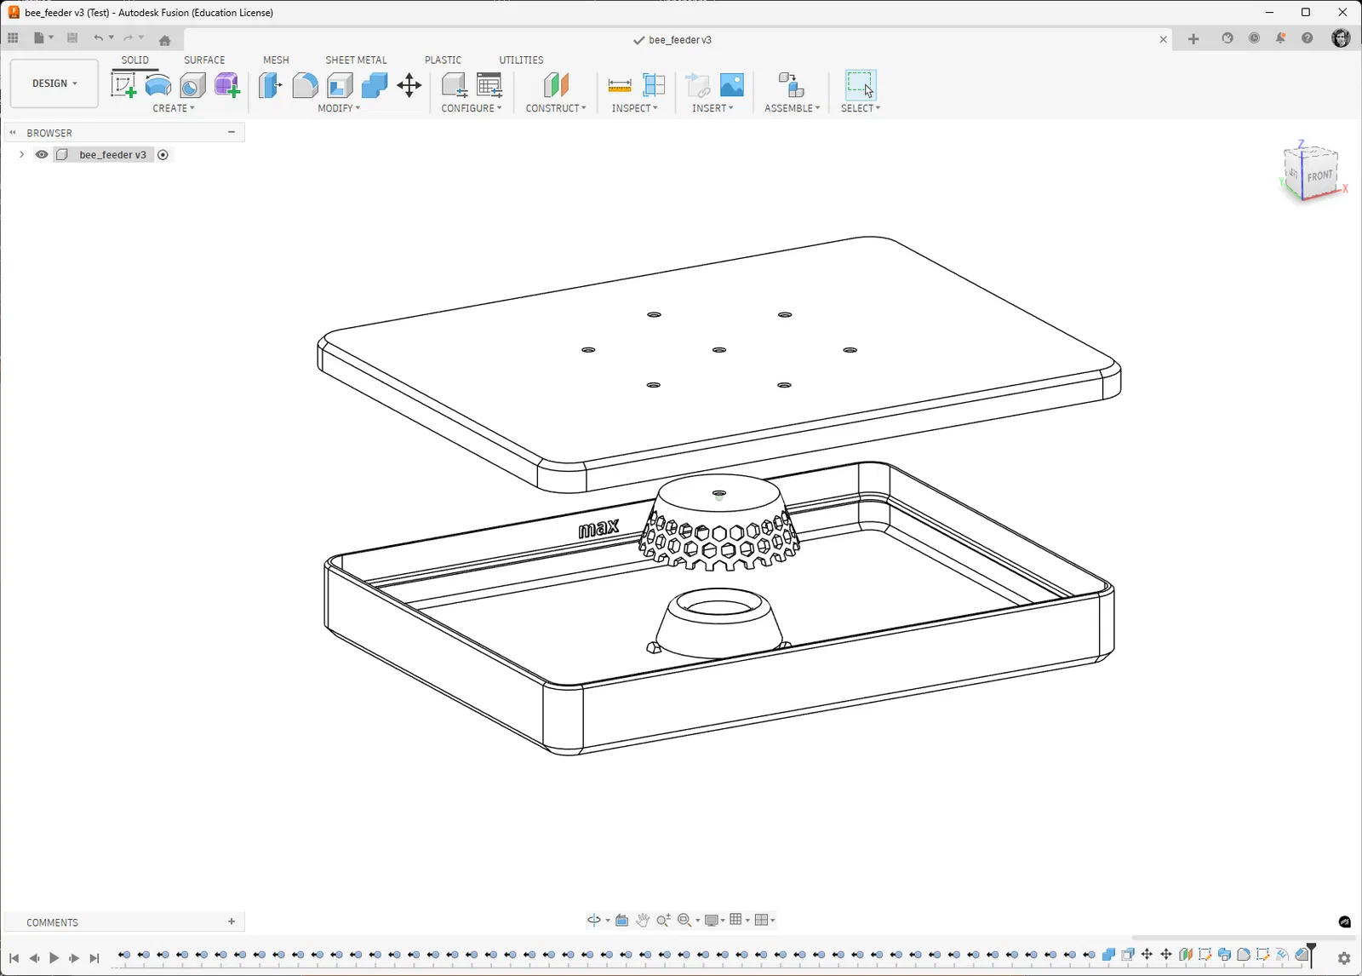Open the ASSEMBLE dropdown menu
The image size is (1362, 976).
click(793, 108)
